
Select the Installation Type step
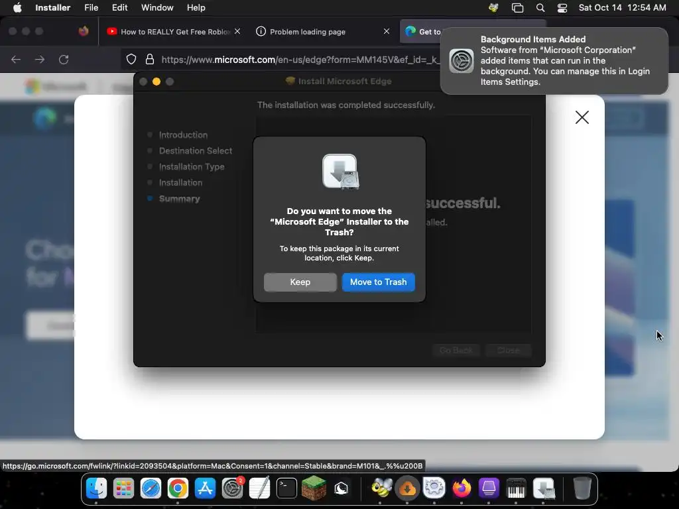click(192, 166)
